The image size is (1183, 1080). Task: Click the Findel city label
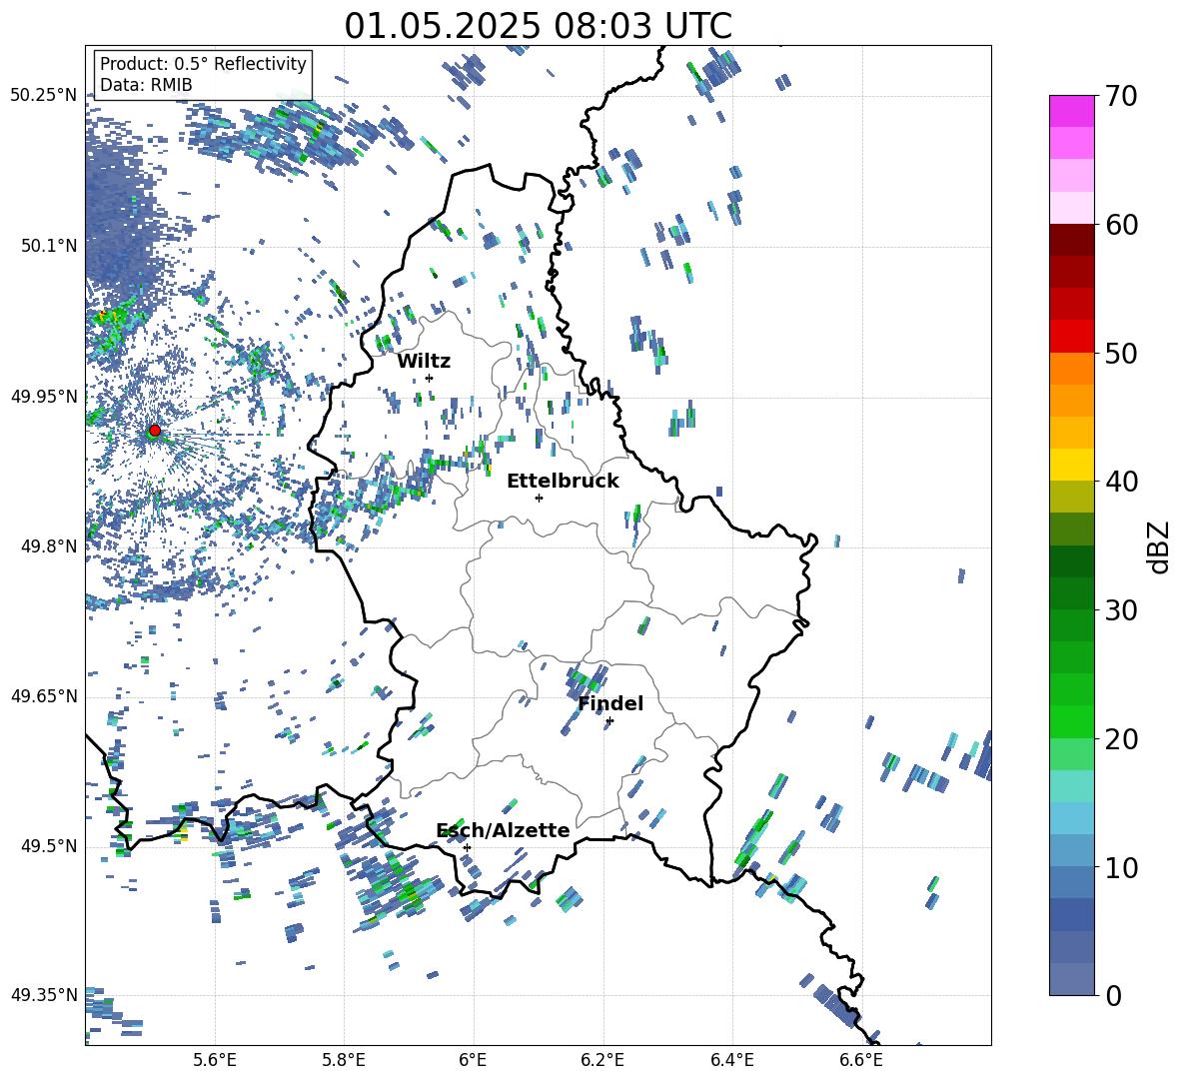point(610,703)
